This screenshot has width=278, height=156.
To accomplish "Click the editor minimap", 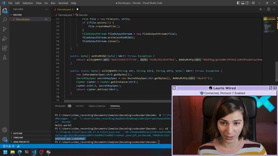I will tap(269, 25).
